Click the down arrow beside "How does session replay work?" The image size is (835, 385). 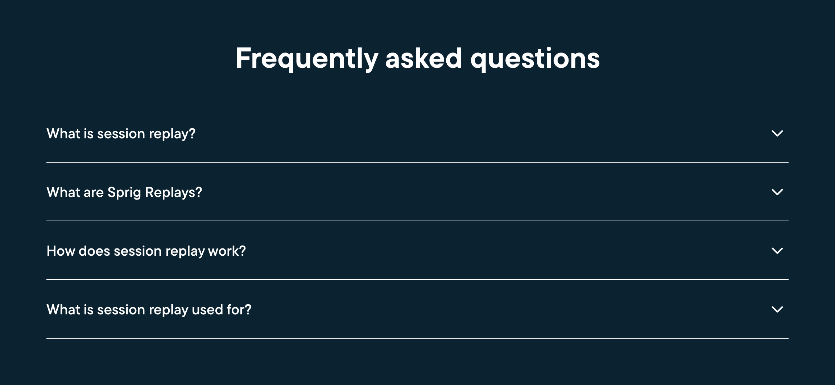coord(777,251)
